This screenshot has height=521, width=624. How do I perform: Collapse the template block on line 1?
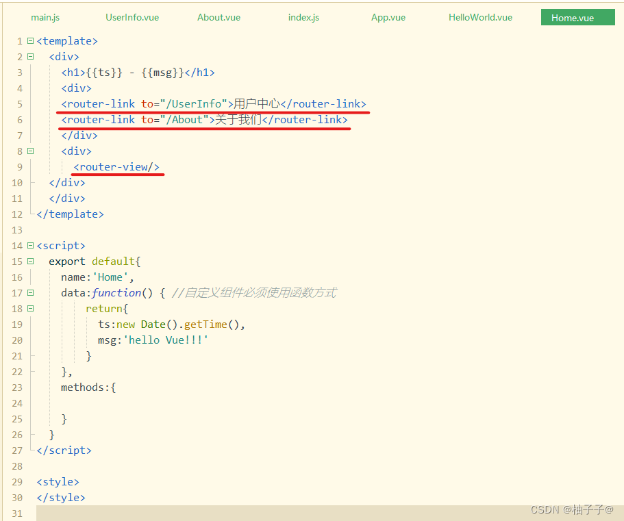click(x=30, y=40)
